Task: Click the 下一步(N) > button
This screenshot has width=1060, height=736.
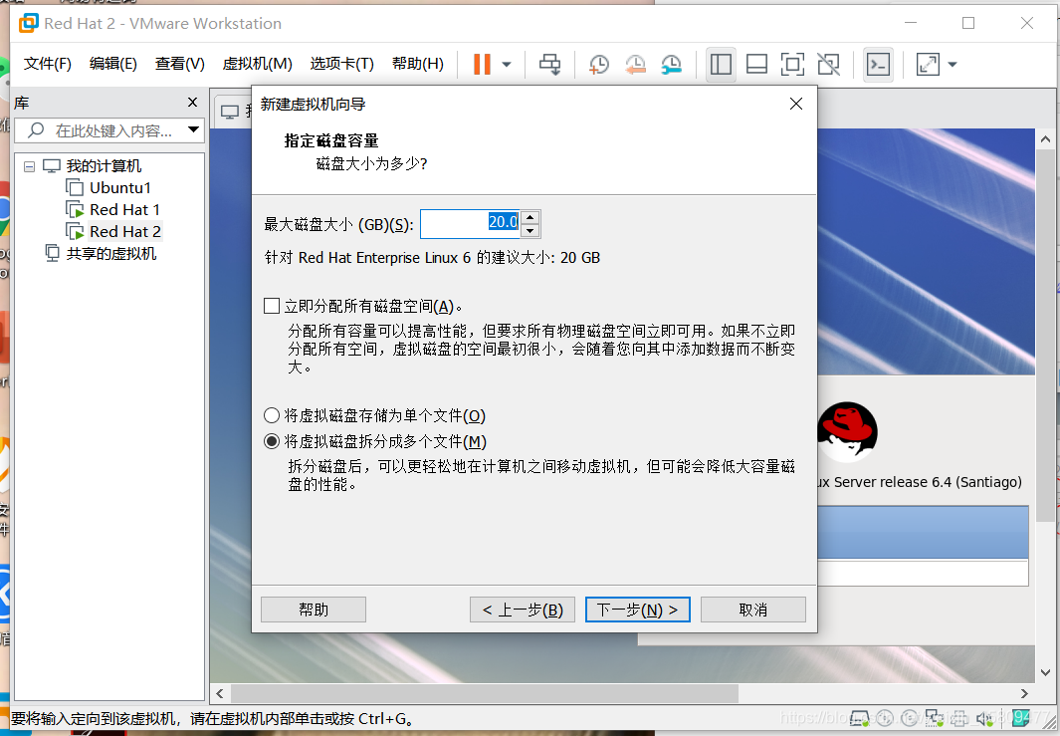Action: coord(637,610)
